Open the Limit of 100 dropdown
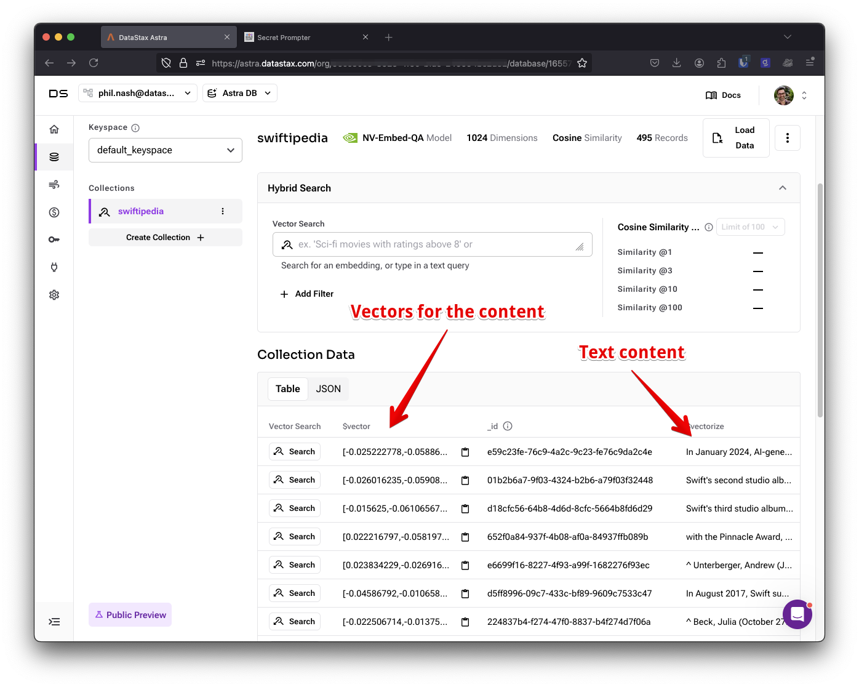The image size is (859, 687). point(751,227)
